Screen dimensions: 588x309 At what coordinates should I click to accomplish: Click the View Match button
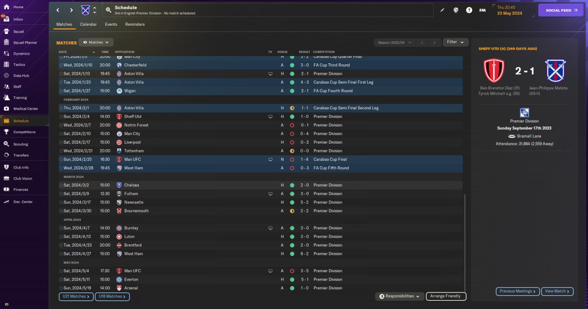tap(557, 291)
